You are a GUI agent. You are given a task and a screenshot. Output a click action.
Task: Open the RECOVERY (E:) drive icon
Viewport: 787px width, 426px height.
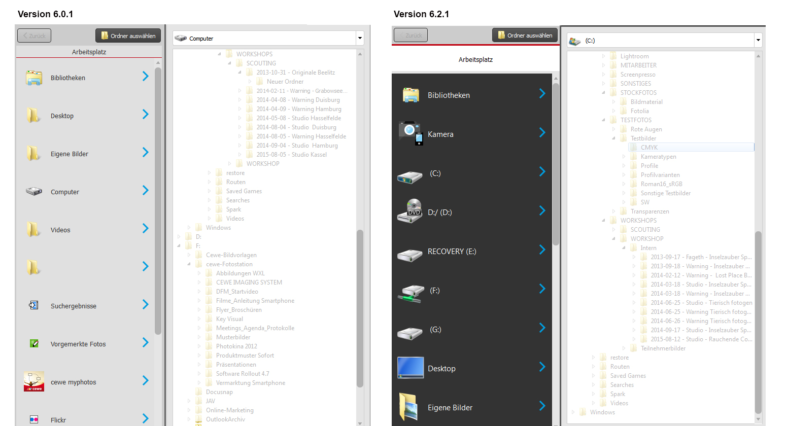pos(410,252)
